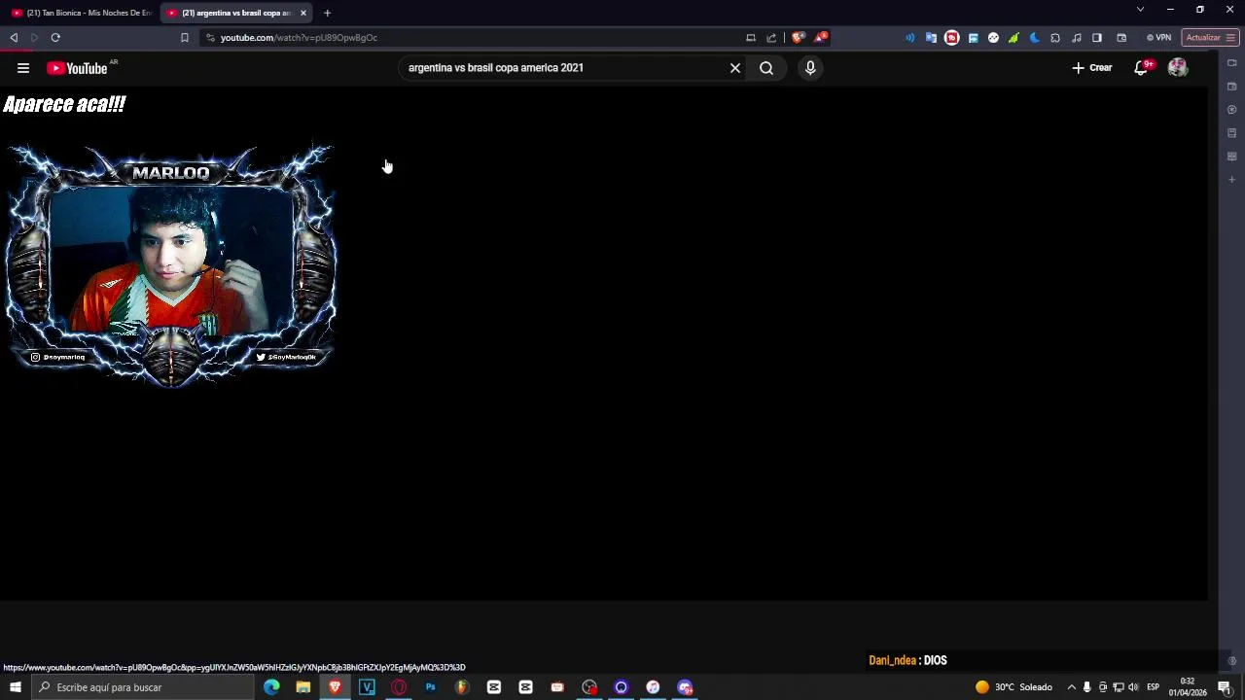The width and height of the screenshot is (1245, 700).
Task: Open FL Studio fruit icon in taskbar
Action: click(462, 687)
